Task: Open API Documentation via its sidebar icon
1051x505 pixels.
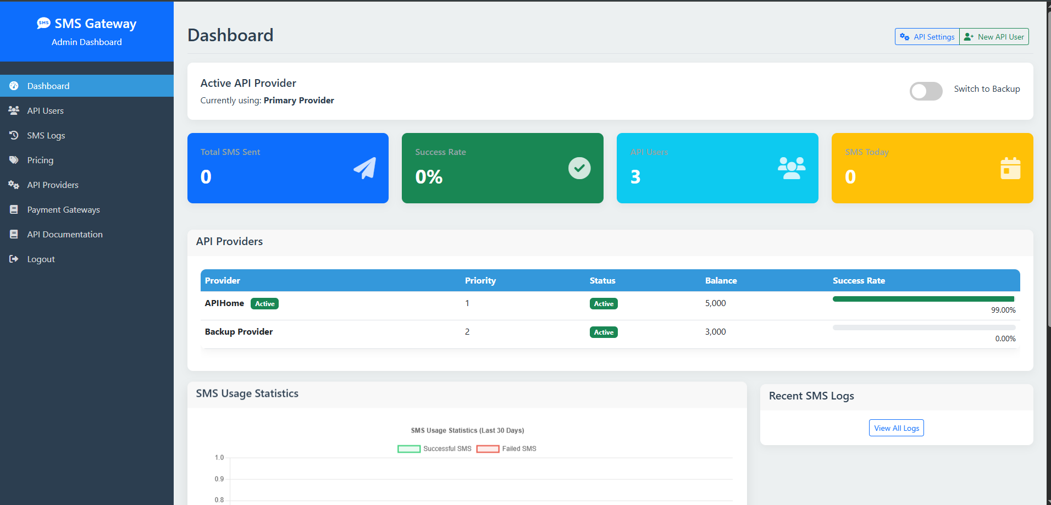Action: point(14,234)
